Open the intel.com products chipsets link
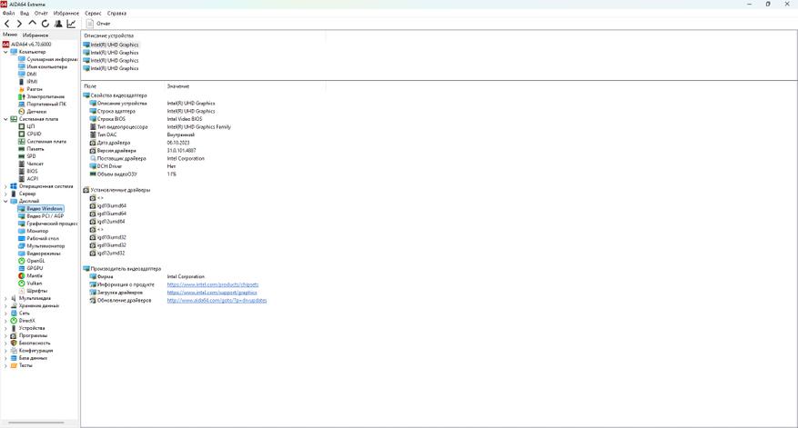The width and height of the screenshot is (798, 428). (x=213, y=284)
